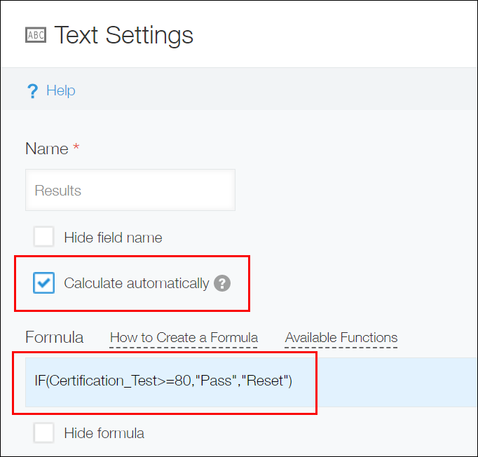The height and width of the screenshot is (457, 478).
Task: Click the Hide formula label text
Action: [x=104, y=433]
